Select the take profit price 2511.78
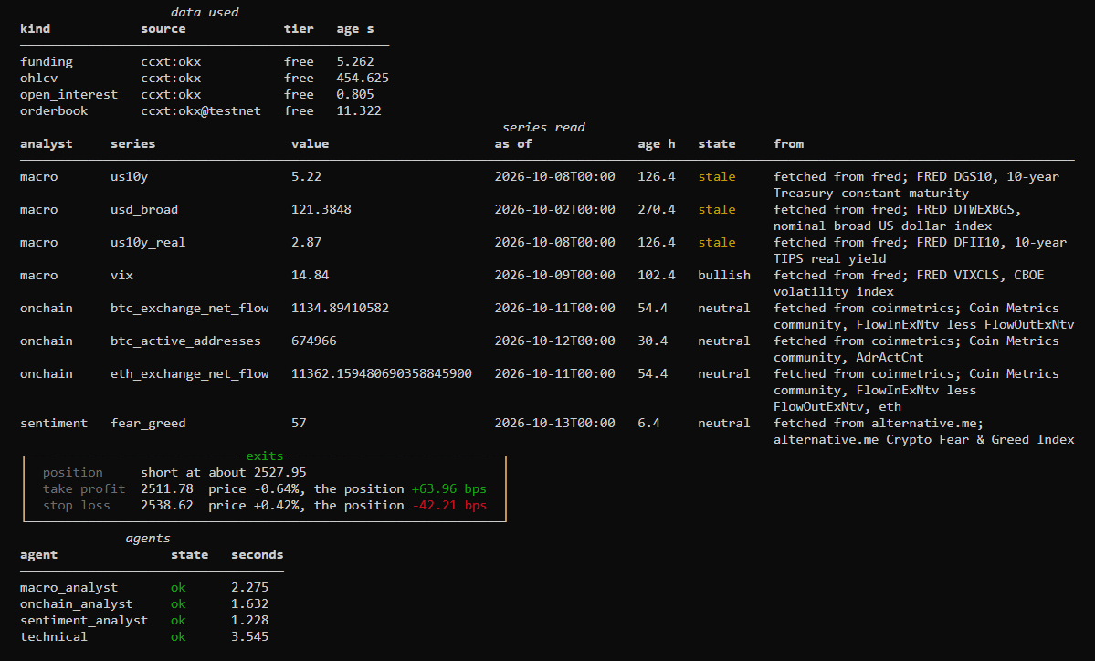This screenshot has width=1095, height=661. (167, 488)
